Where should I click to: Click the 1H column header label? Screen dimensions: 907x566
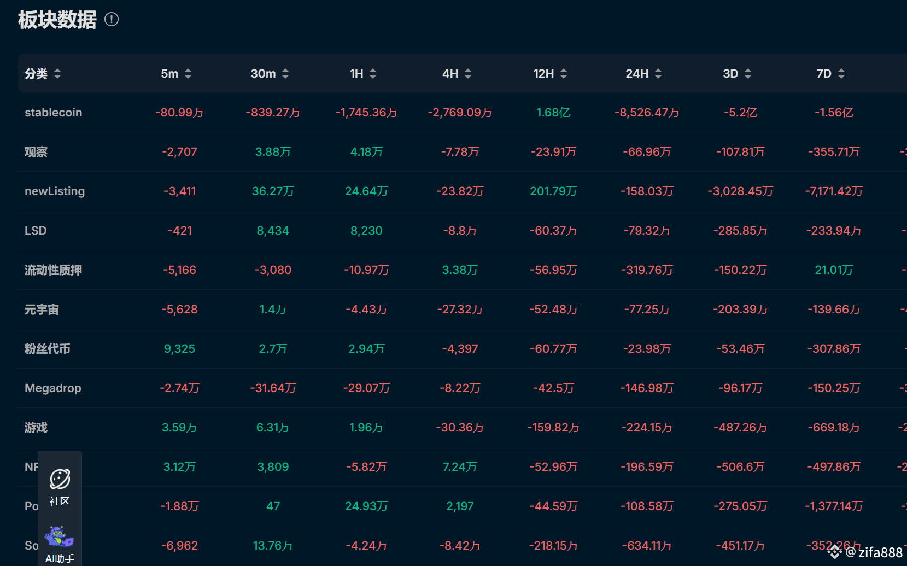click(356, 74)
